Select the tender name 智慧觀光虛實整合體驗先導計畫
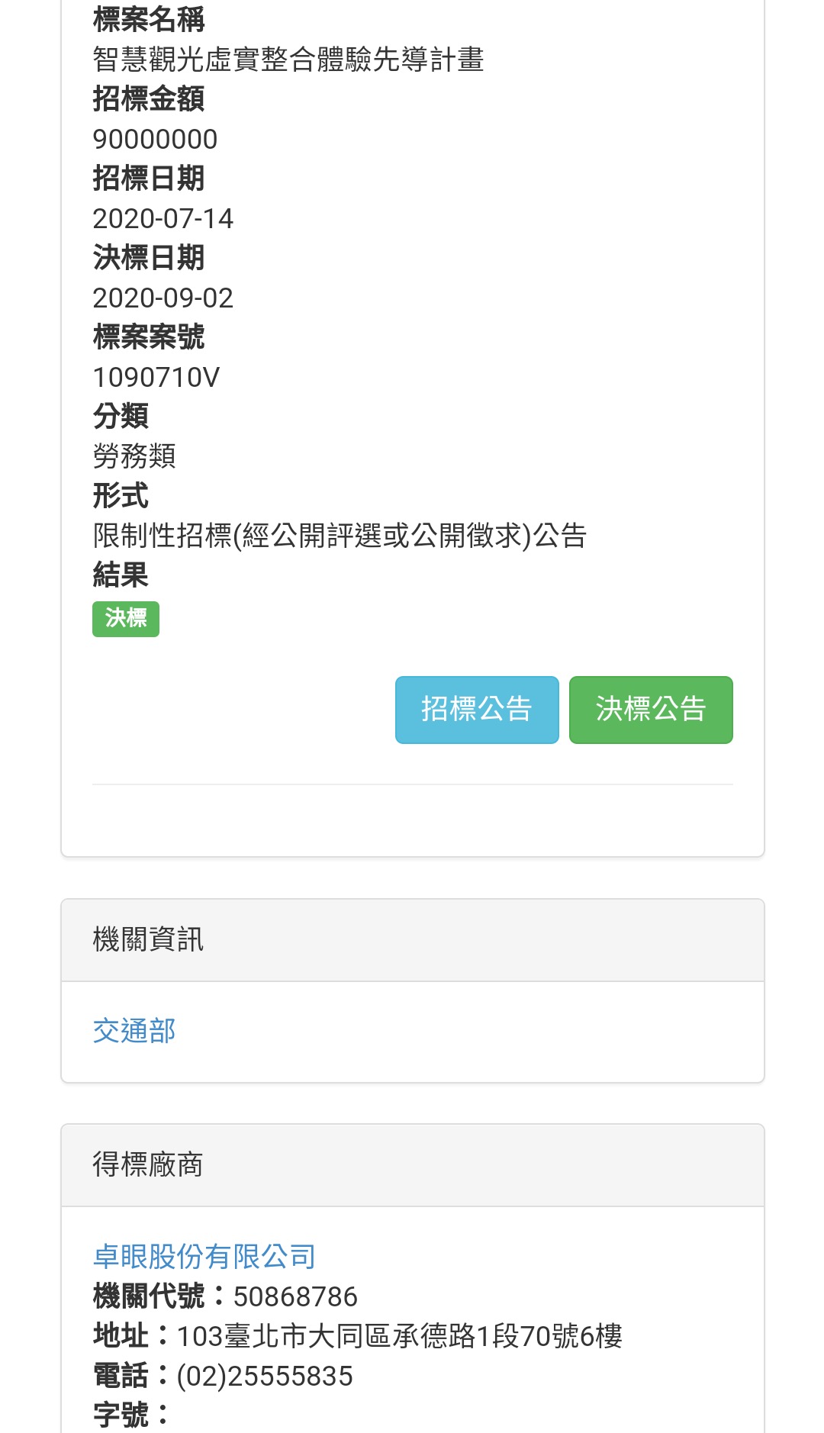The width and height of the screenshot is (824, 1433). pos(288,60)
